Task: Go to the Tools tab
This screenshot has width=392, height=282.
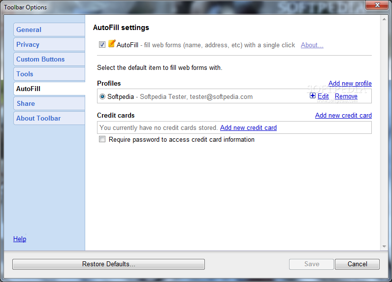Action: 49,74
